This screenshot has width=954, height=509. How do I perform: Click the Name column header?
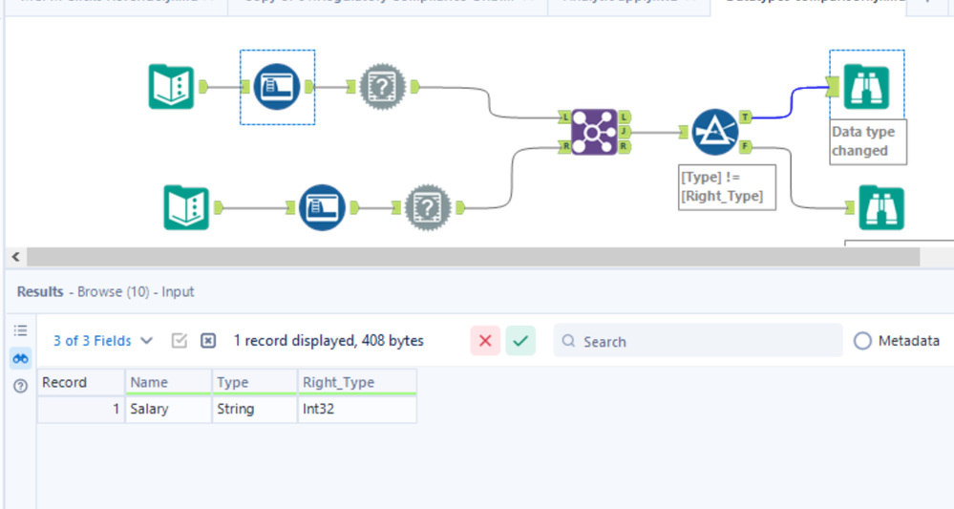168,383
